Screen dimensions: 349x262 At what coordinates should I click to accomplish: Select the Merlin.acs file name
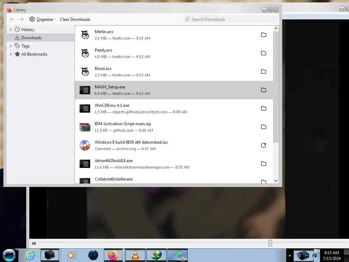(104, 32)
